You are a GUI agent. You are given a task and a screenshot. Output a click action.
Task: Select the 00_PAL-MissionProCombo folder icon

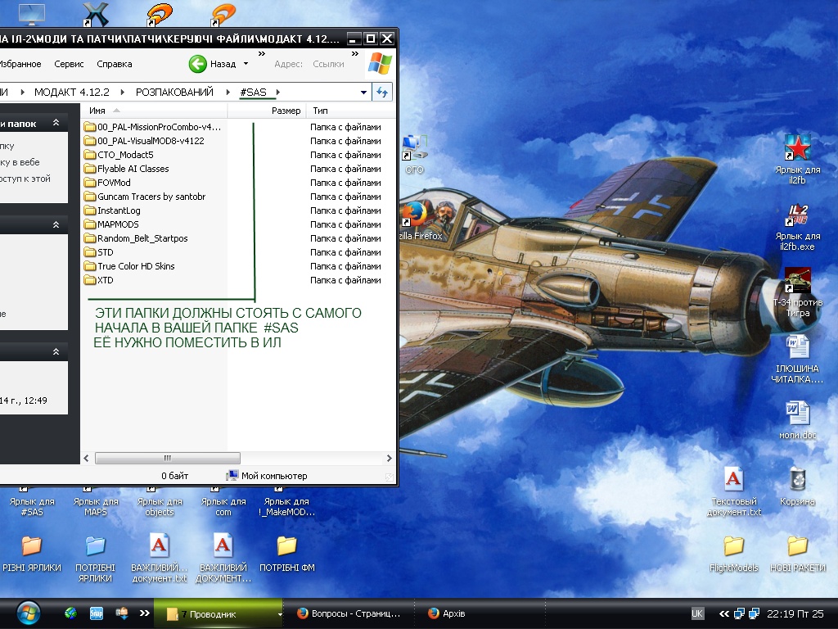tap(89, 127)
